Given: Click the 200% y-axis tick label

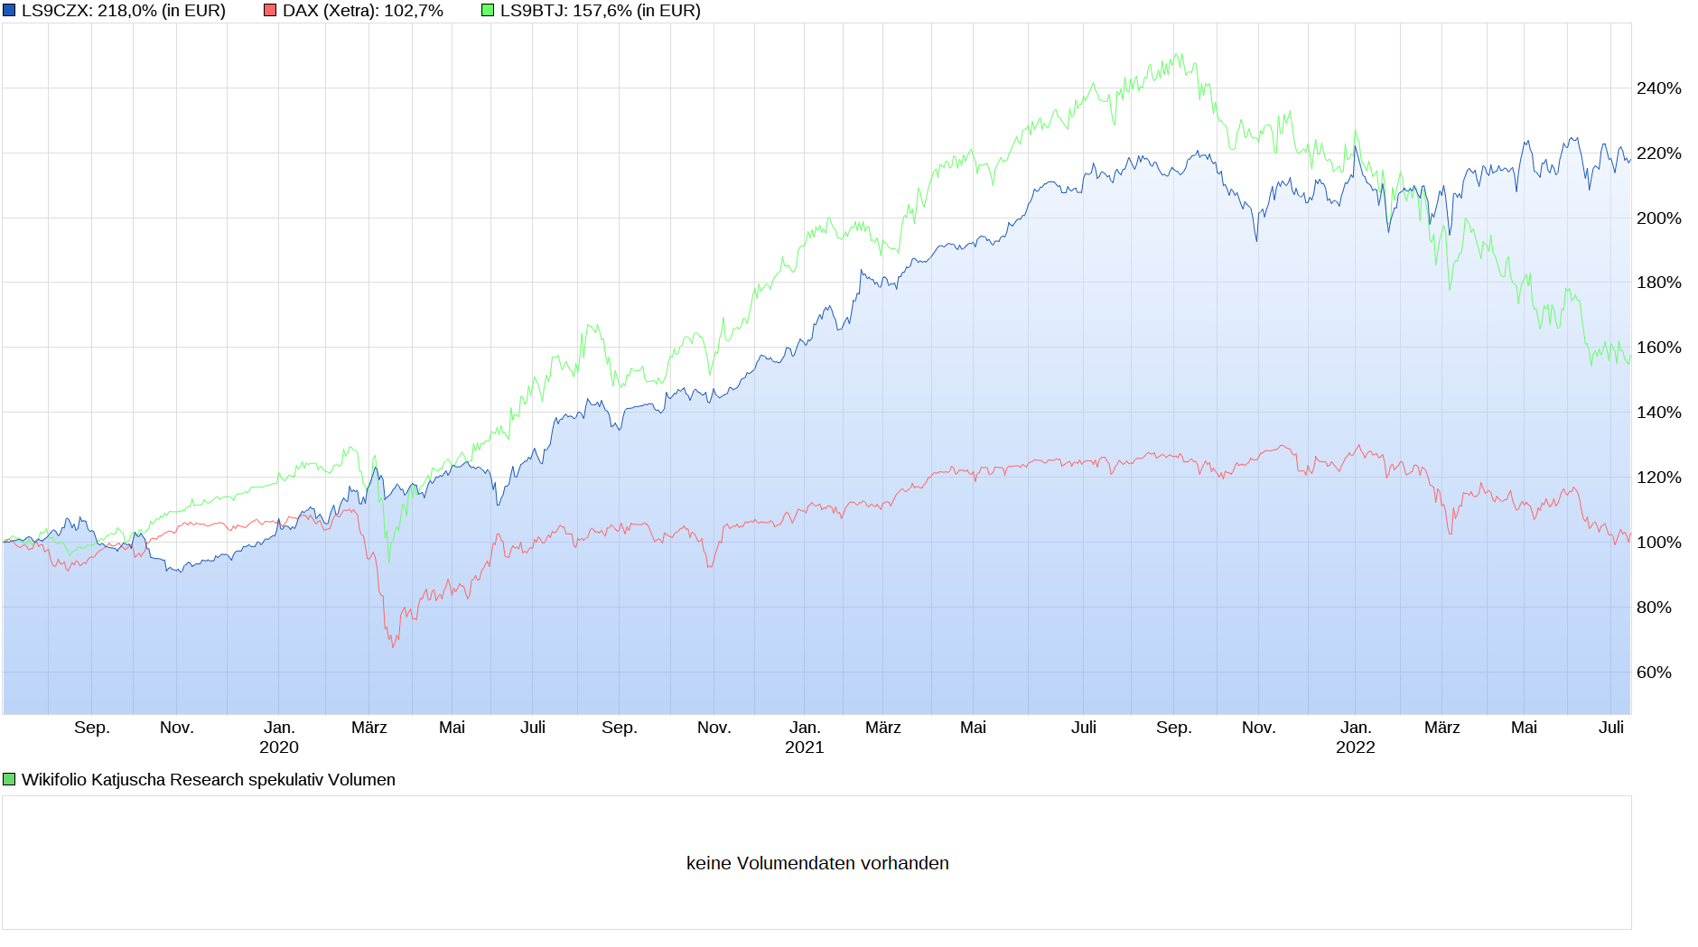Looking at the screenshot, I should [1659, 218].
